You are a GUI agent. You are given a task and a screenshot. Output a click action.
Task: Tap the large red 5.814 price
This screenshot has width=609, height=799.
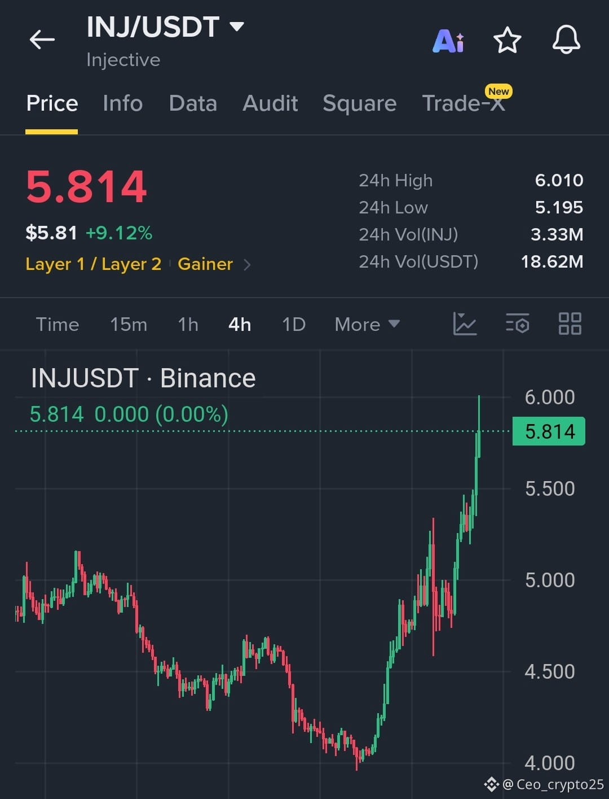point(87,187)
